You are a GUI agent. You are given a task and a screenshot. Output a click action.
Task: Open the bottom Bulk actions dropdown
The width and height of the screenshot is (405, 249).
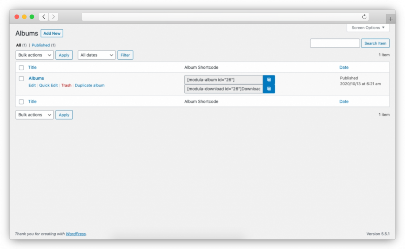tap(35, 115)
